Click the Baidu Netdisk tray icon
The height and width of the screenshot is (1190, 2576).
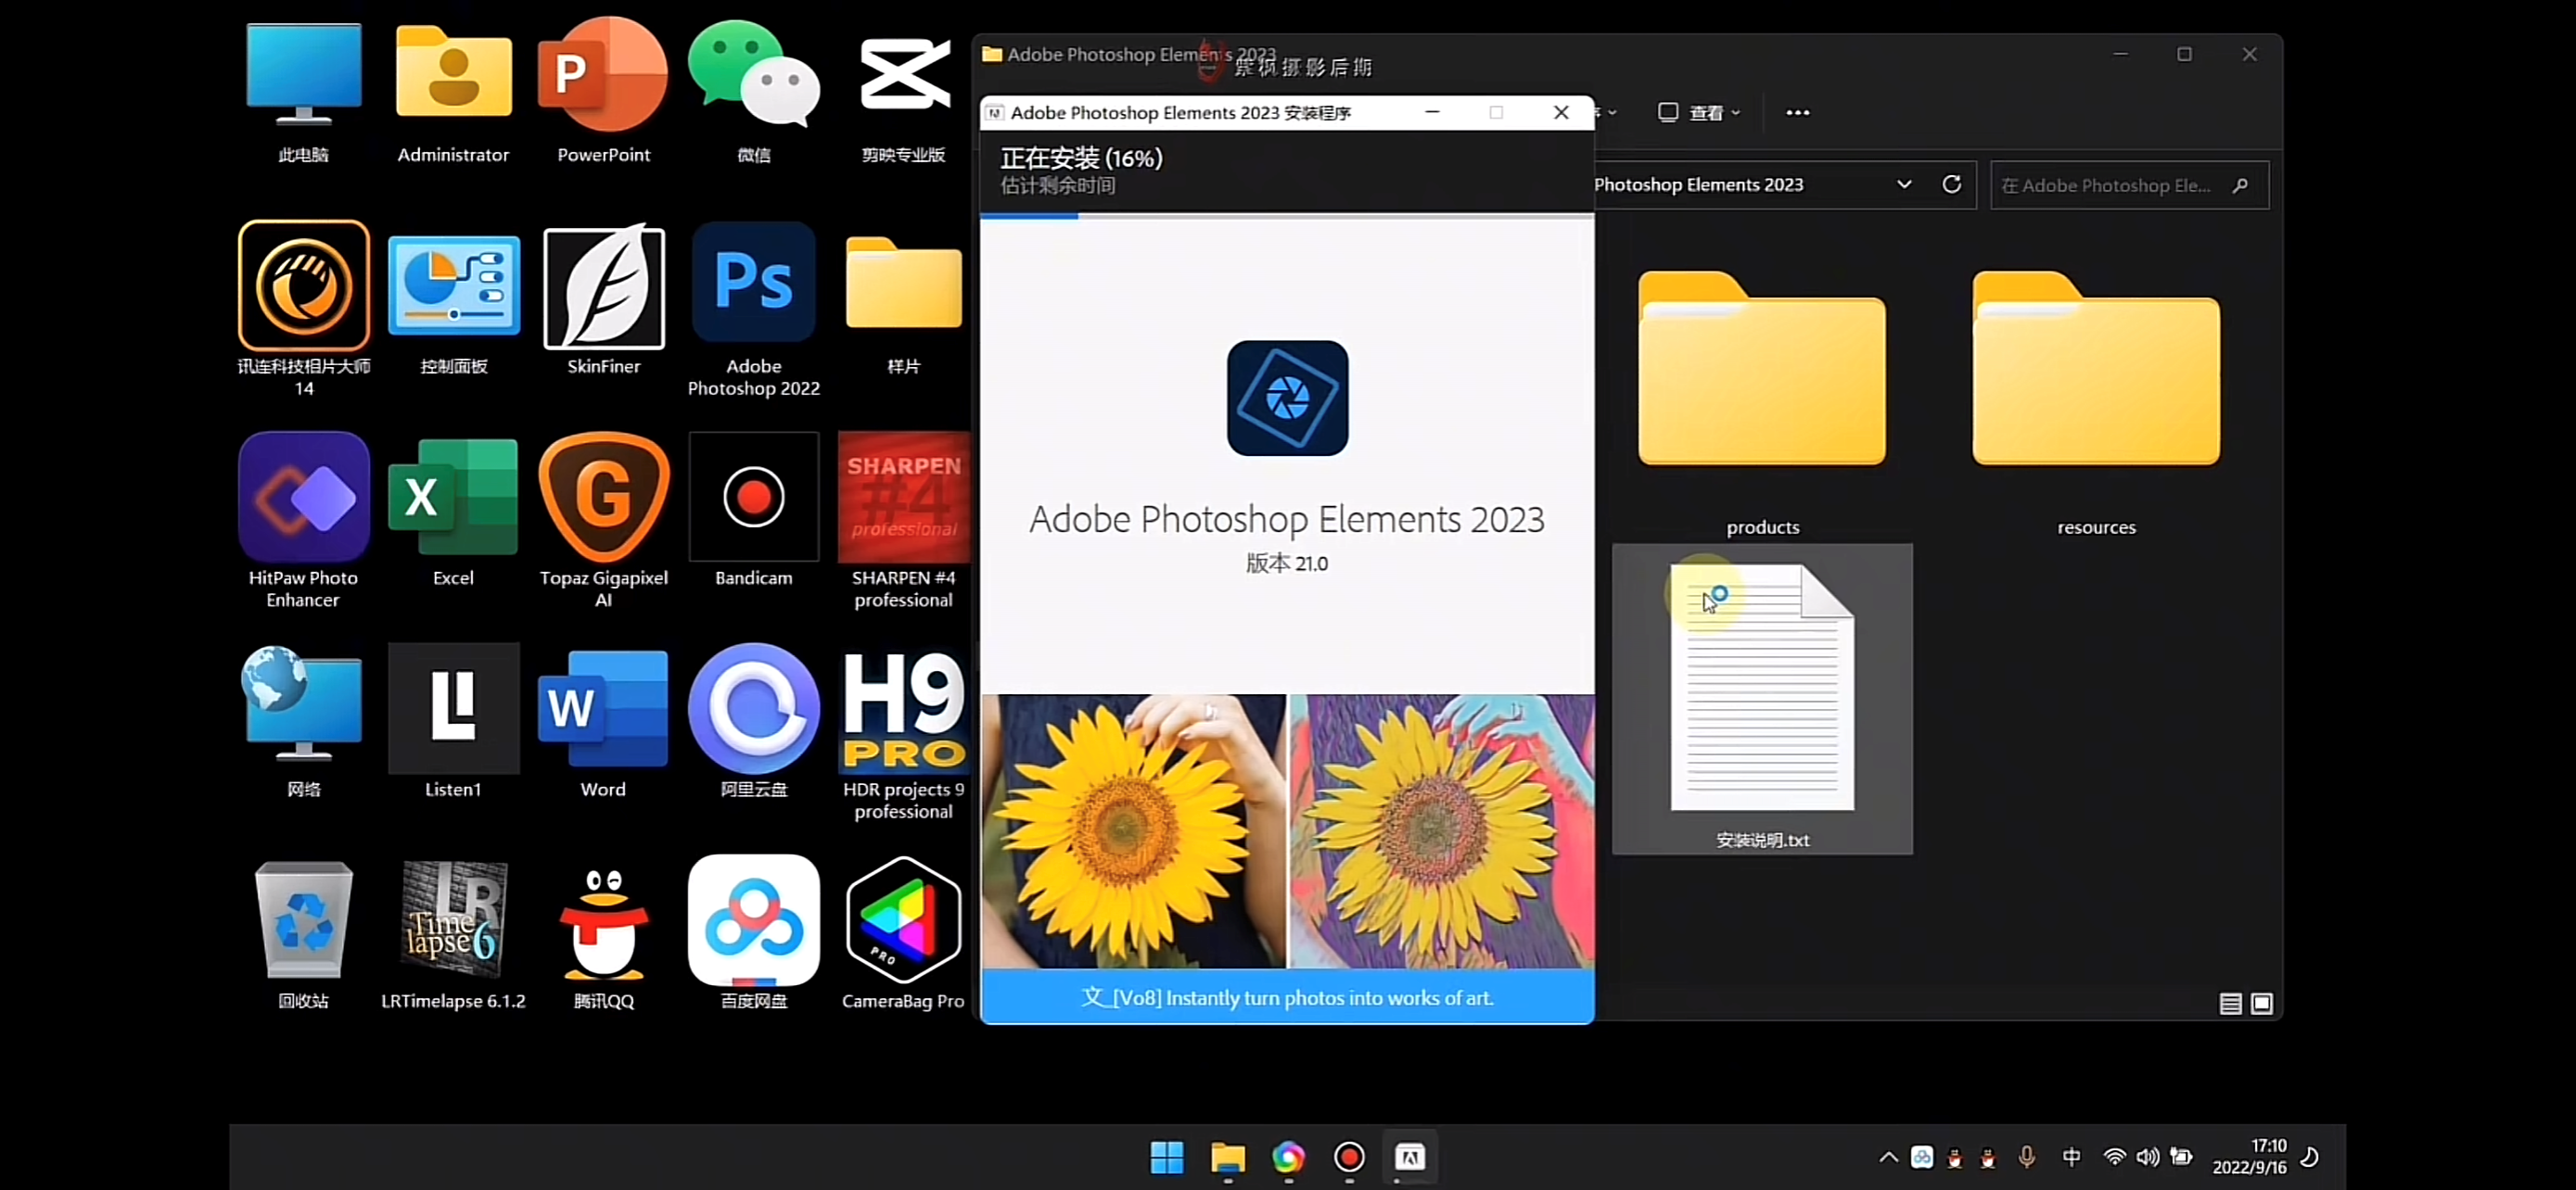pos(1921,1157)
